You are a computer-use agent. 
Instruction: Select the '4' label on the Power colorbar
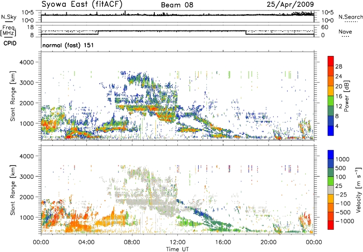337,126
